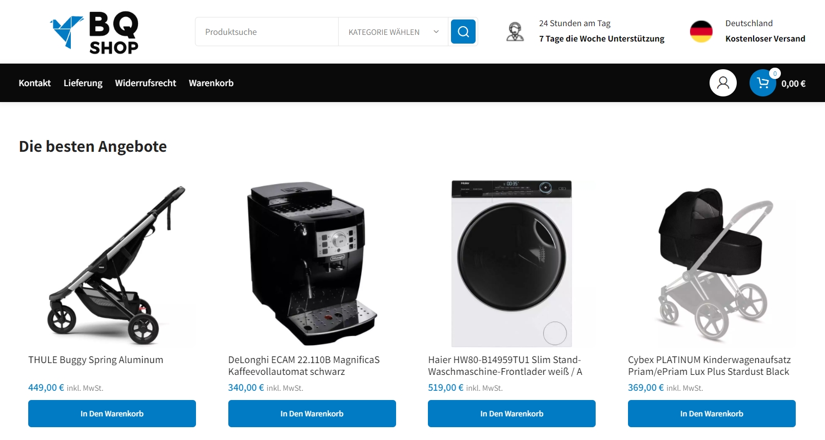This screenshot has height=440, width=825.
Task: Focus the Produktsuche search field
Action: 267,32
